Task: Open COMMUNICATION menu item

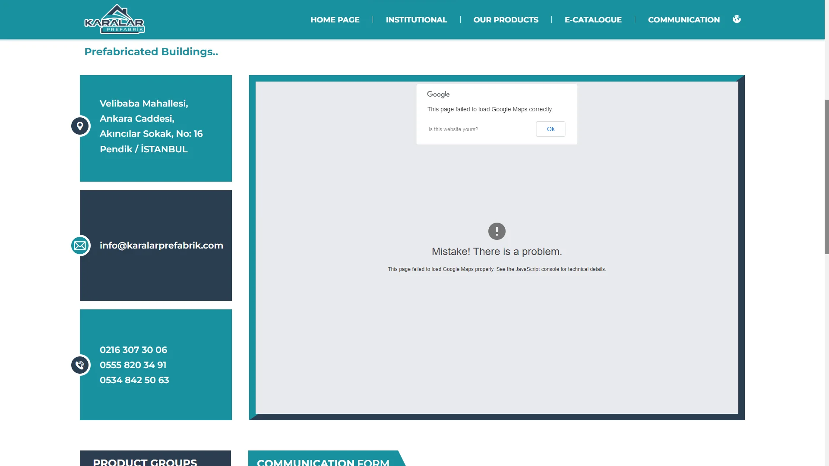Action: click(683, 20)
